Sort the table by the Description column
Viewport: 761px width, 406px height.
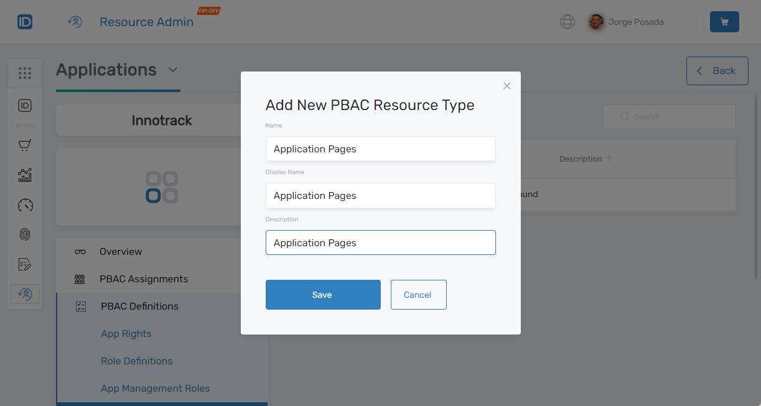580,159
